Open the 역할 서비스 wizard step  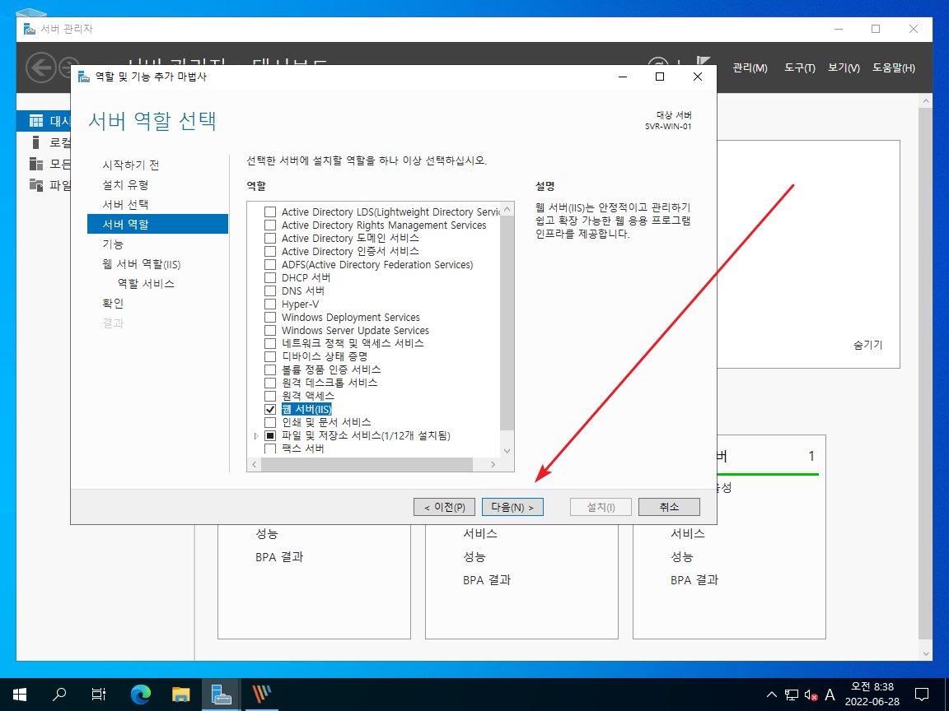coord(146,284)
